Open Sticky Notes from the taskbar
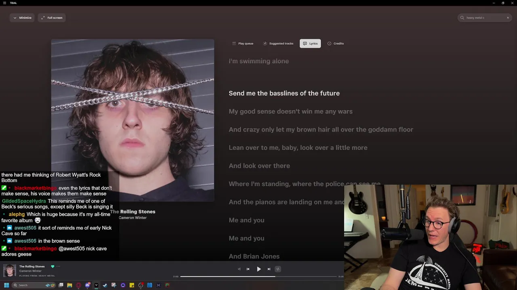 tap(132, 285)
